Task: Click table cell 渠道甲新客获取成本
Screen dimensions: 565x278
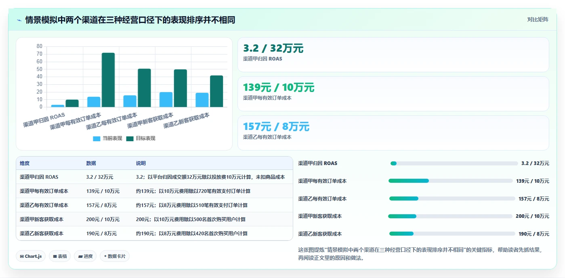Action: coord(42,219)
